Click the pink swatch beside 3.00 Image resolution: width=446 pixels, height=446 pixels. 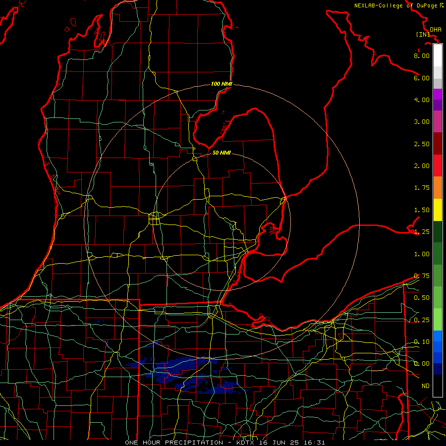click(x=438, y=121)
